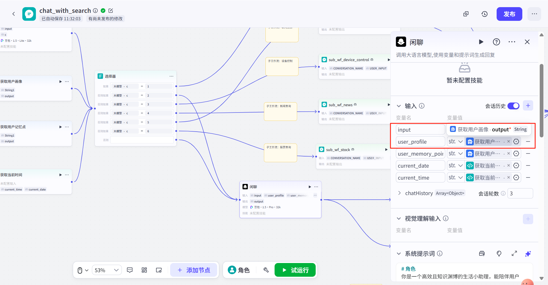Click the user_profile variable name field
The height and width of the screenshot is (285, 548).
click(x=420, y=142)
